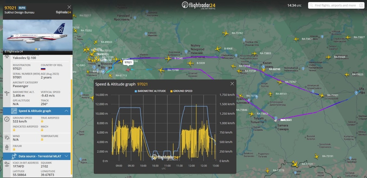This screenshot has width=367, height=178.
Task: Click the 533 km/h ground speed value
Action: [x=19, y=121]
